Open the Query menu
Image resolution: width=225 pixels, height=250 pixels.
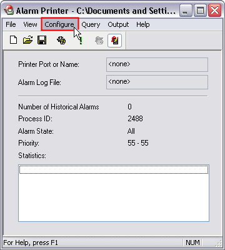91,24
